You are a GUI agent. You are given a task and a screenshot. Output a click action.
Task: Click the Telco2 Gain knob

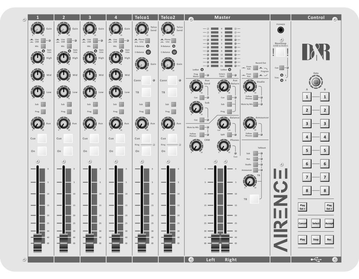point(168,64)
